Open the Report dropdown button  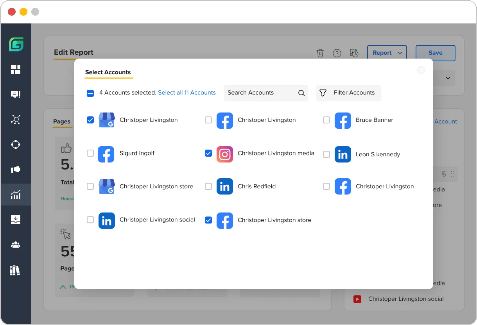pos(387,53)
